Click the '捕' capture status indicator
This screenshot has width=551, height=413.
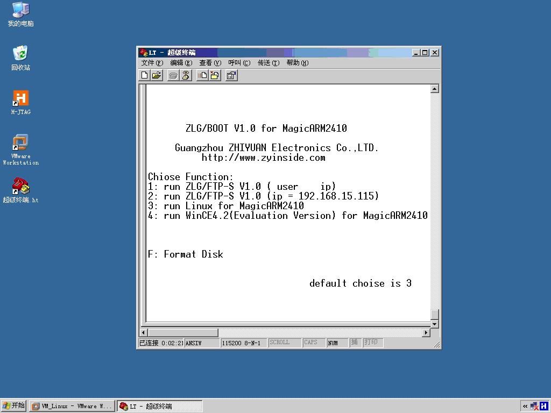355,343
